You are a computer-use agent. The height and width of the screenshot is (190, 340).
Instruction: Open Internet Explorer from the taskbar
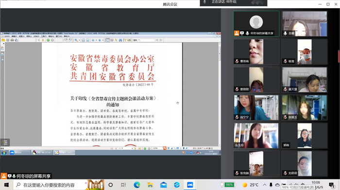click(x=177, y=185)
